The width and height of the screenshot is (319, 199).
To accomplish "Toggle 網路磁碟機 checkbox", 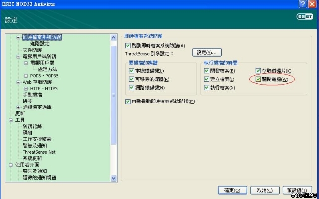I will click(131, 88).
